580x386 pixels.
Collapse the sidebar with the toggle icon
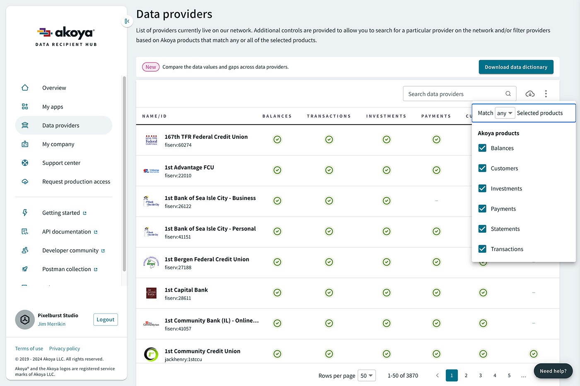127,21
